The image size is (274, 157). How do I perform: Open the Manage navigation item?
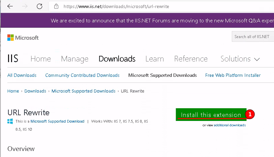[75, 59]
